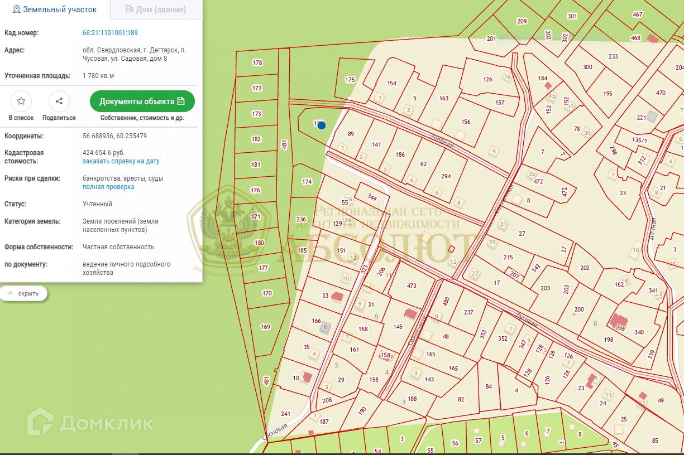Viewport: 684px width, 455px height.
Task: Click the Поделиться share icon
Action: pos(59,101)
